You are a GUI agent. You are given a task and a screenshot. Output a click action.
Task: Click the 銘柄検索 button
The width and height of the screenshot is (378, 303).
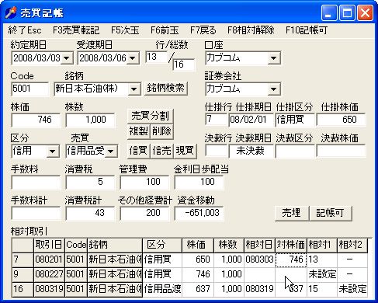click(x=165, y=89)
